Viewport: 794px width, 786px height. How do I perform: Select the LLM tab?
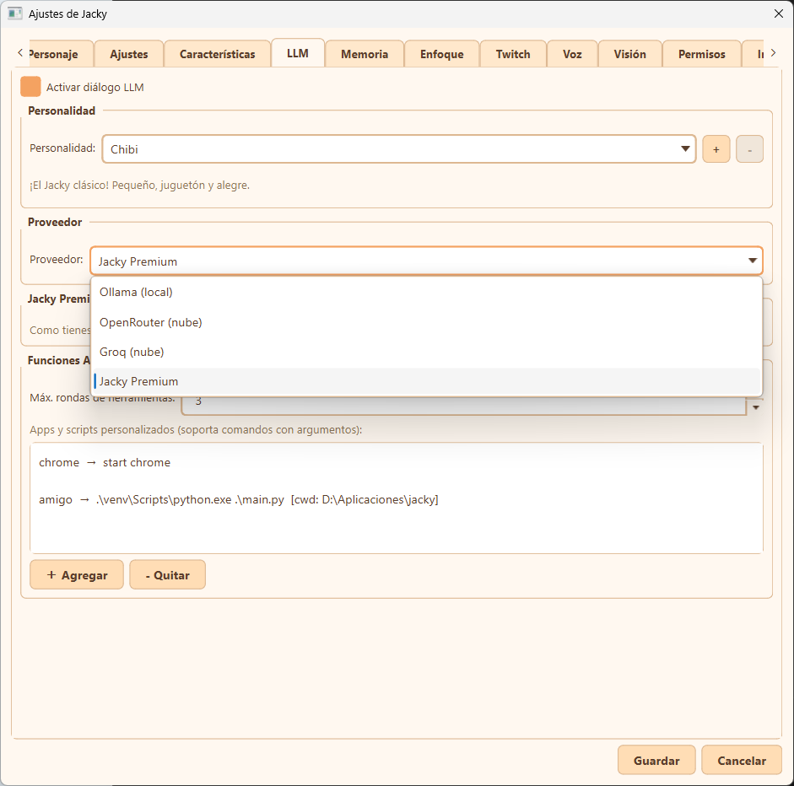pyautogui.click(x=298, y=53)
